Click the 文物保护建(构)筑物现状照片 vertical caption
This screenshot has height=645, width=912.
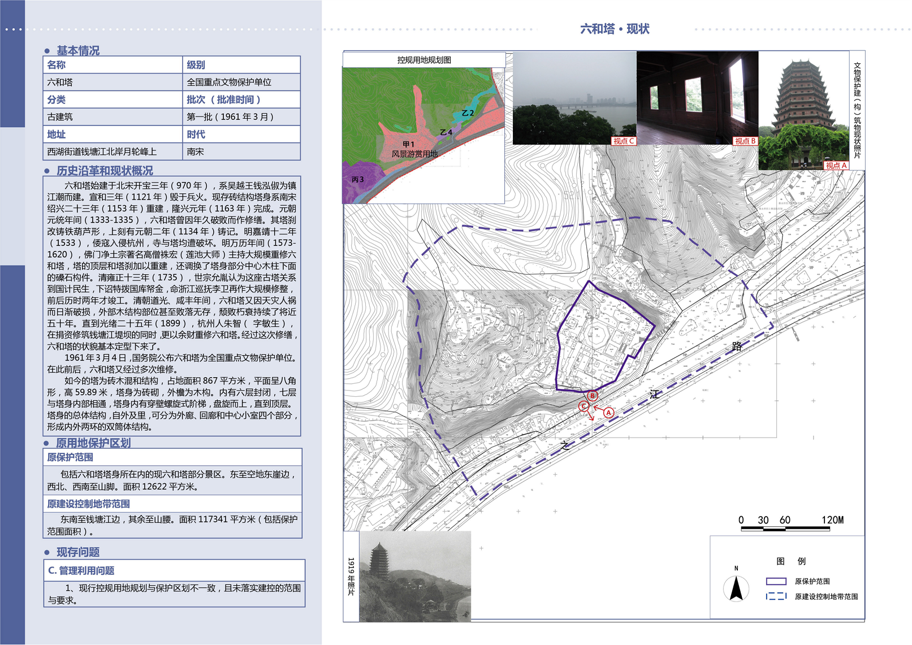pos(857,110)
